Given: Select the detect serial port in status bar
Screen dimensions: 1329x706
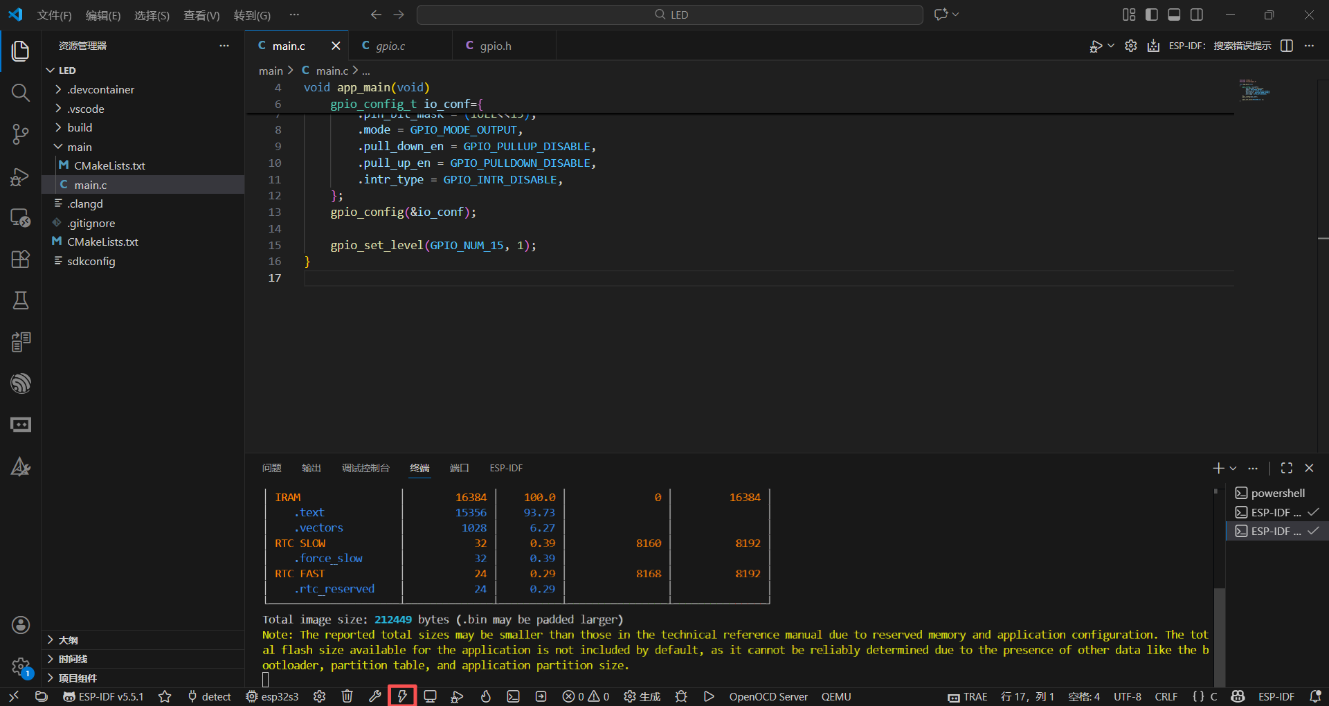Looking at the screenshot, I should (209, 696).
